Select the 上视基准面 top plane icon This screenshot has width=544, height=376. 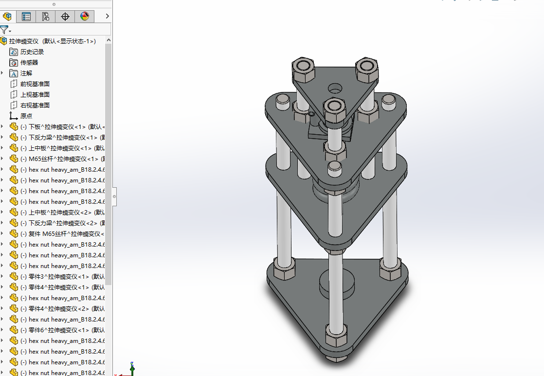pyautogui.click(x=14, y=95)
